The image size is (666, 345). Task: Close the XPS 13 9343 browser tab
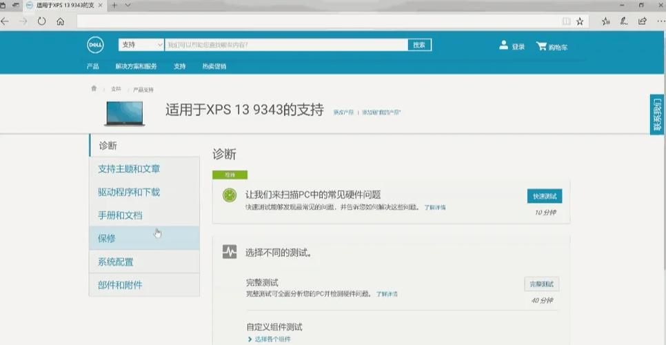(101, 6)
